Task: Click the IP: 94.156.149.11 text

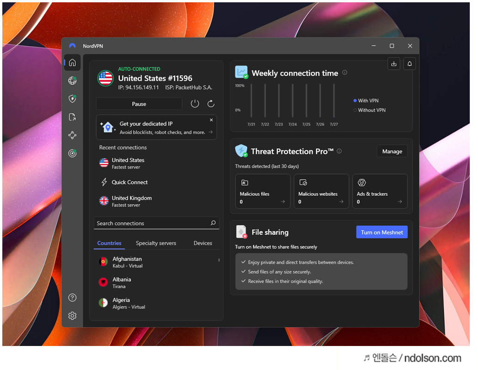Action: point(138,87)
